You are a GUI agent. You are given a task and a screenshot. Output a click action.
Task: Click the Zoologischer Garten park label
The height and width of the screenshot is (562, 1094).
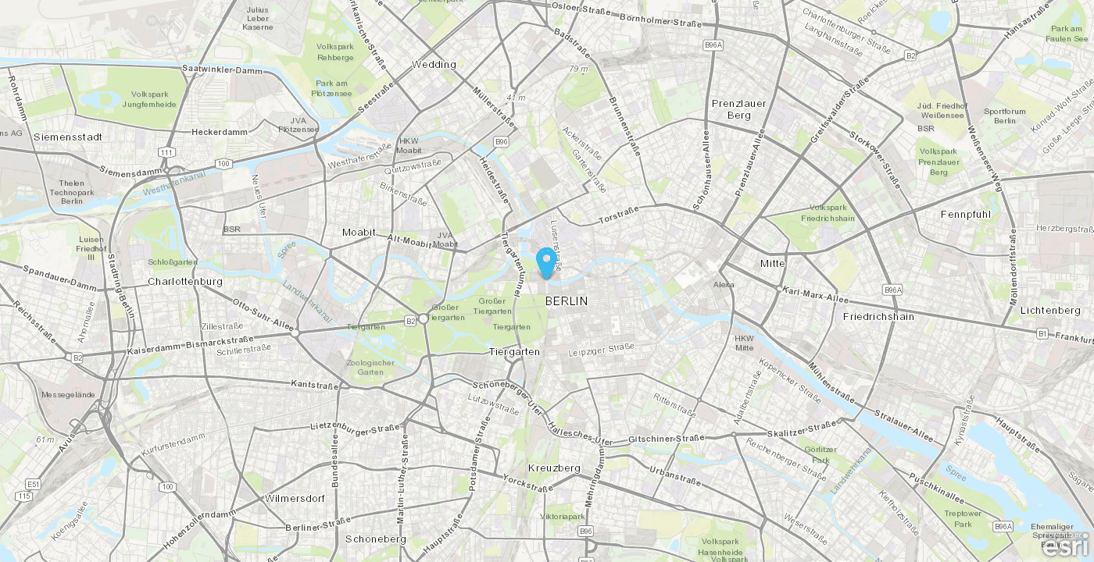point(370,367)
